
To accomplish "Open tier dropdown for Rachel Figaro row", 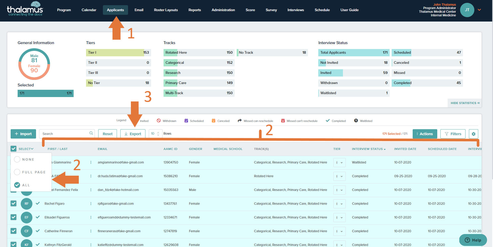I will (339, 204).
